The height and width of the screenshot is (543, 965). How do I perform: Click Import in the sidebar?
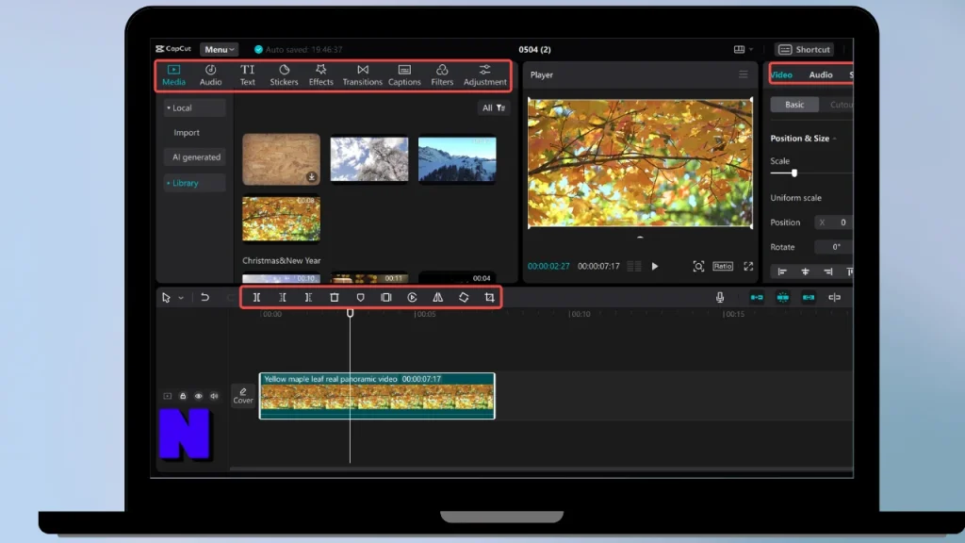[187, 132]
